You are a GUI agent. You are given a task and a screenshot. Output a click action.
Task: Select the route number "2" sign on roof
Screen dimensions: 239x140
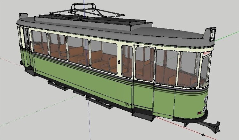(x=212, y=35)
